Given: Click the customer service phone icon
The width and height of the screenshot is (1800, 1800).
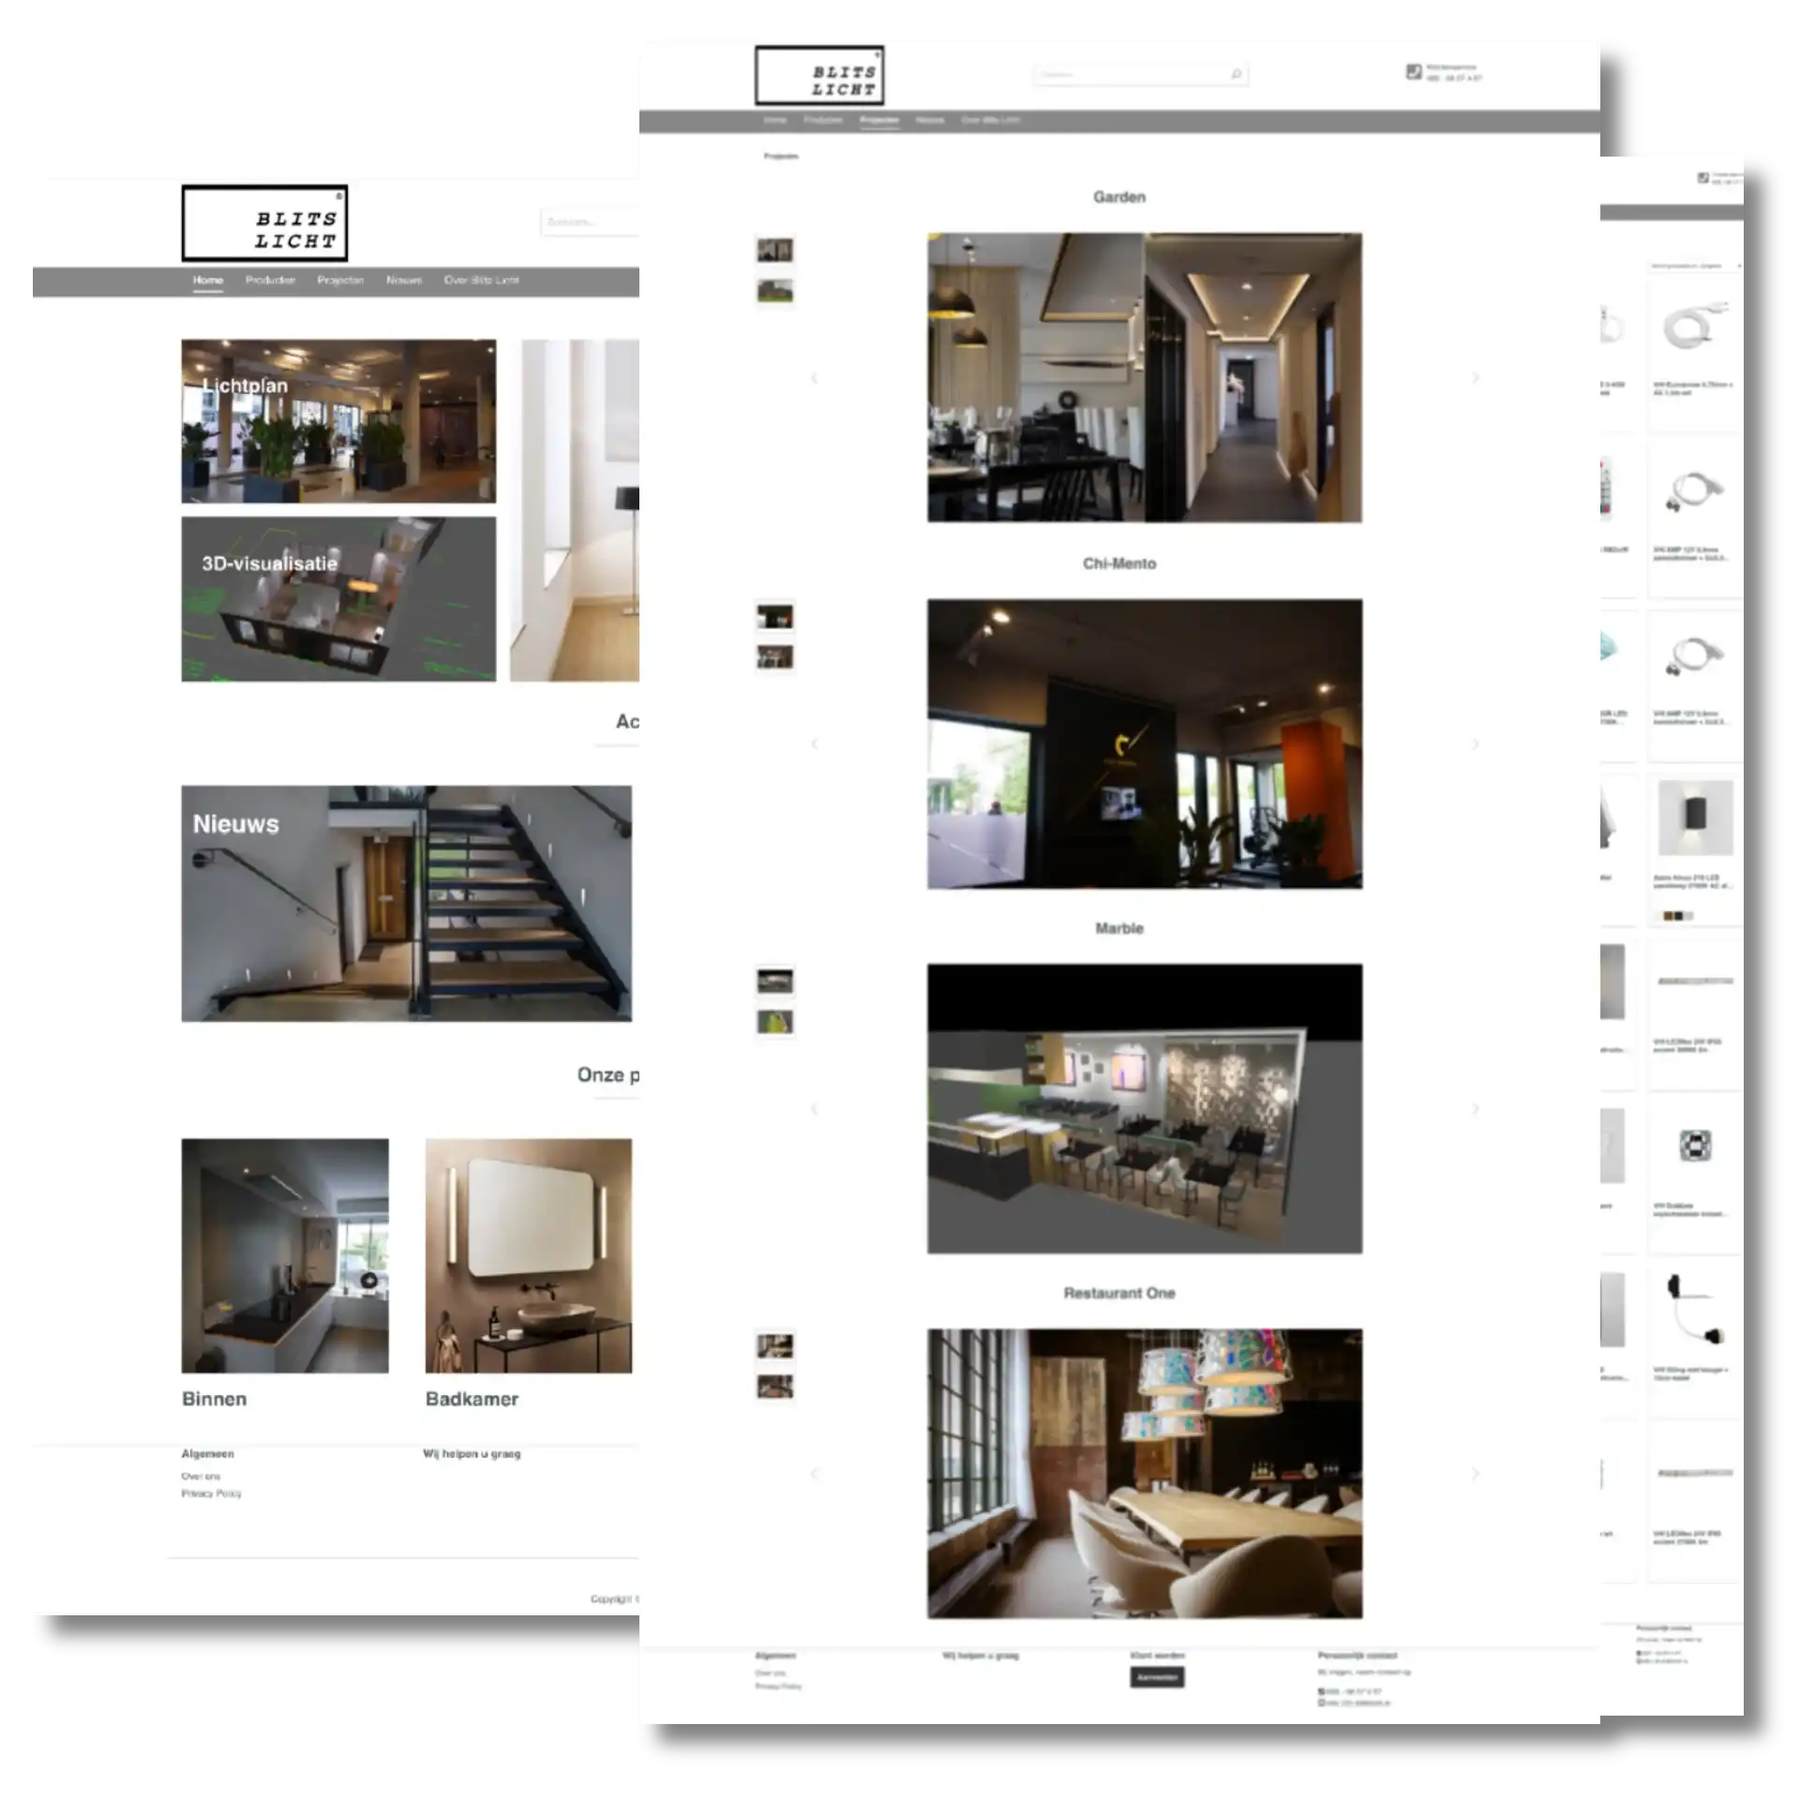Looking at the screenshot, I should [1414, 71].
